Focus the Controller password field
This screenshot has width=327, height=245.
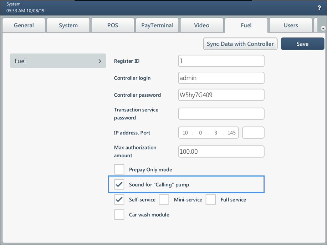(x=221, y=95)
